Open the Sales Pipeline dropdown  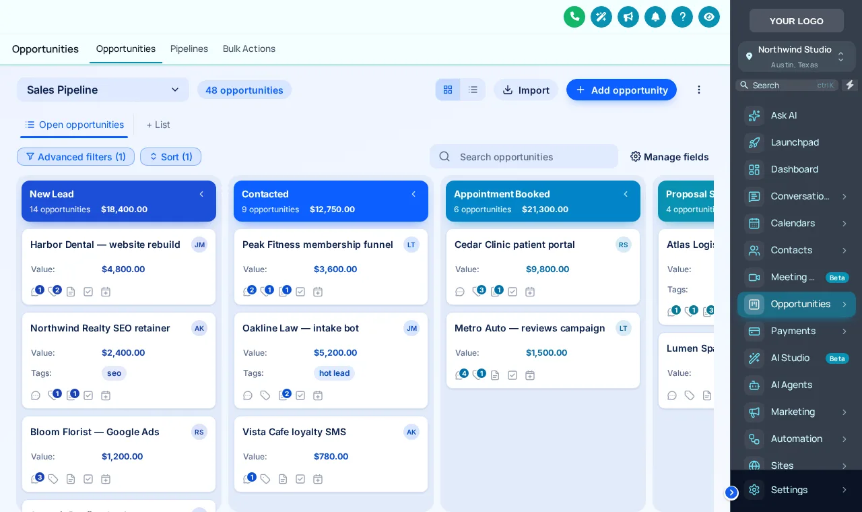[x=103, y=90]
